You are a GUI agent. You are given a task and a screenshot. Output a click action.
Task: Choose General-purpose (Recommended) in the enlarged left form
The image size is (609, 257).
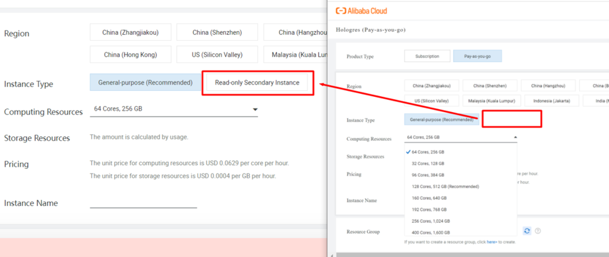coord(146,83)
